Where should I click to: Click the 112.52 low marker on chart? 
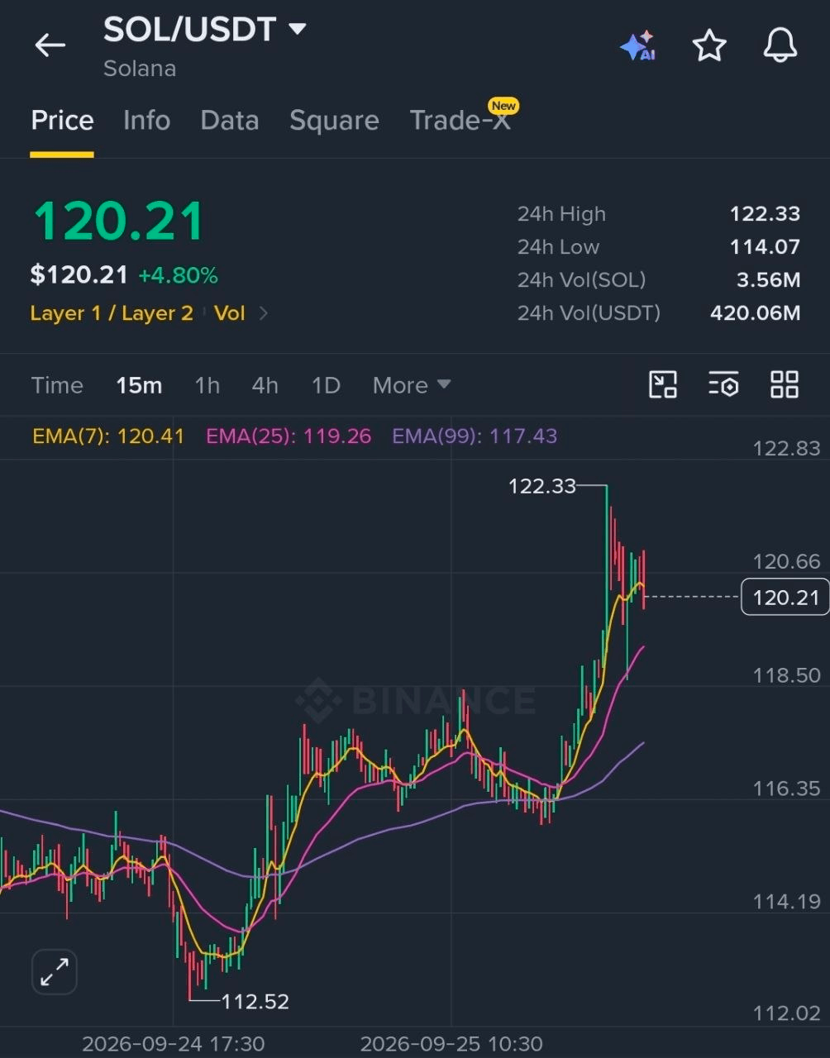click(255, 1002)
